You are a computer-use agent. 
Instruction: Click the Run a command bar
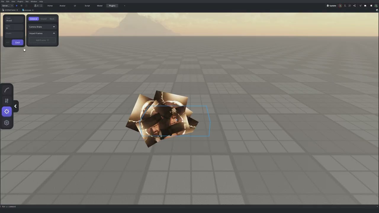[189, 206]
